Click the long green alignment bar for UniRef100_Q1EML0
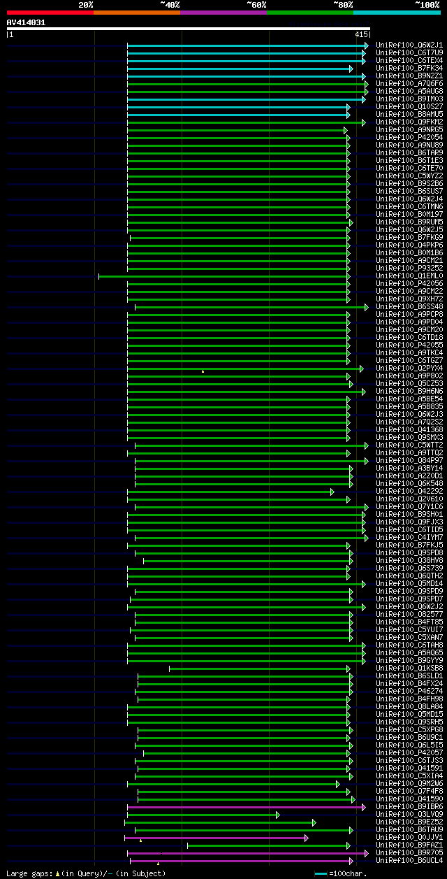This screenshot has height=879, width=447. click(223, 276)
